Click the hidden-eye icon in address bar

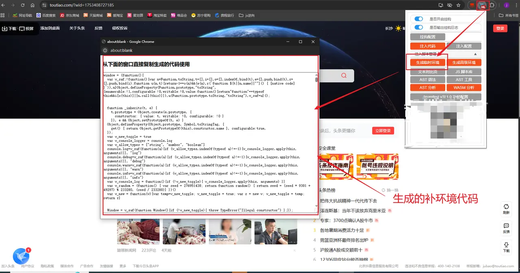pyautogui.click(x=449, y=5)
